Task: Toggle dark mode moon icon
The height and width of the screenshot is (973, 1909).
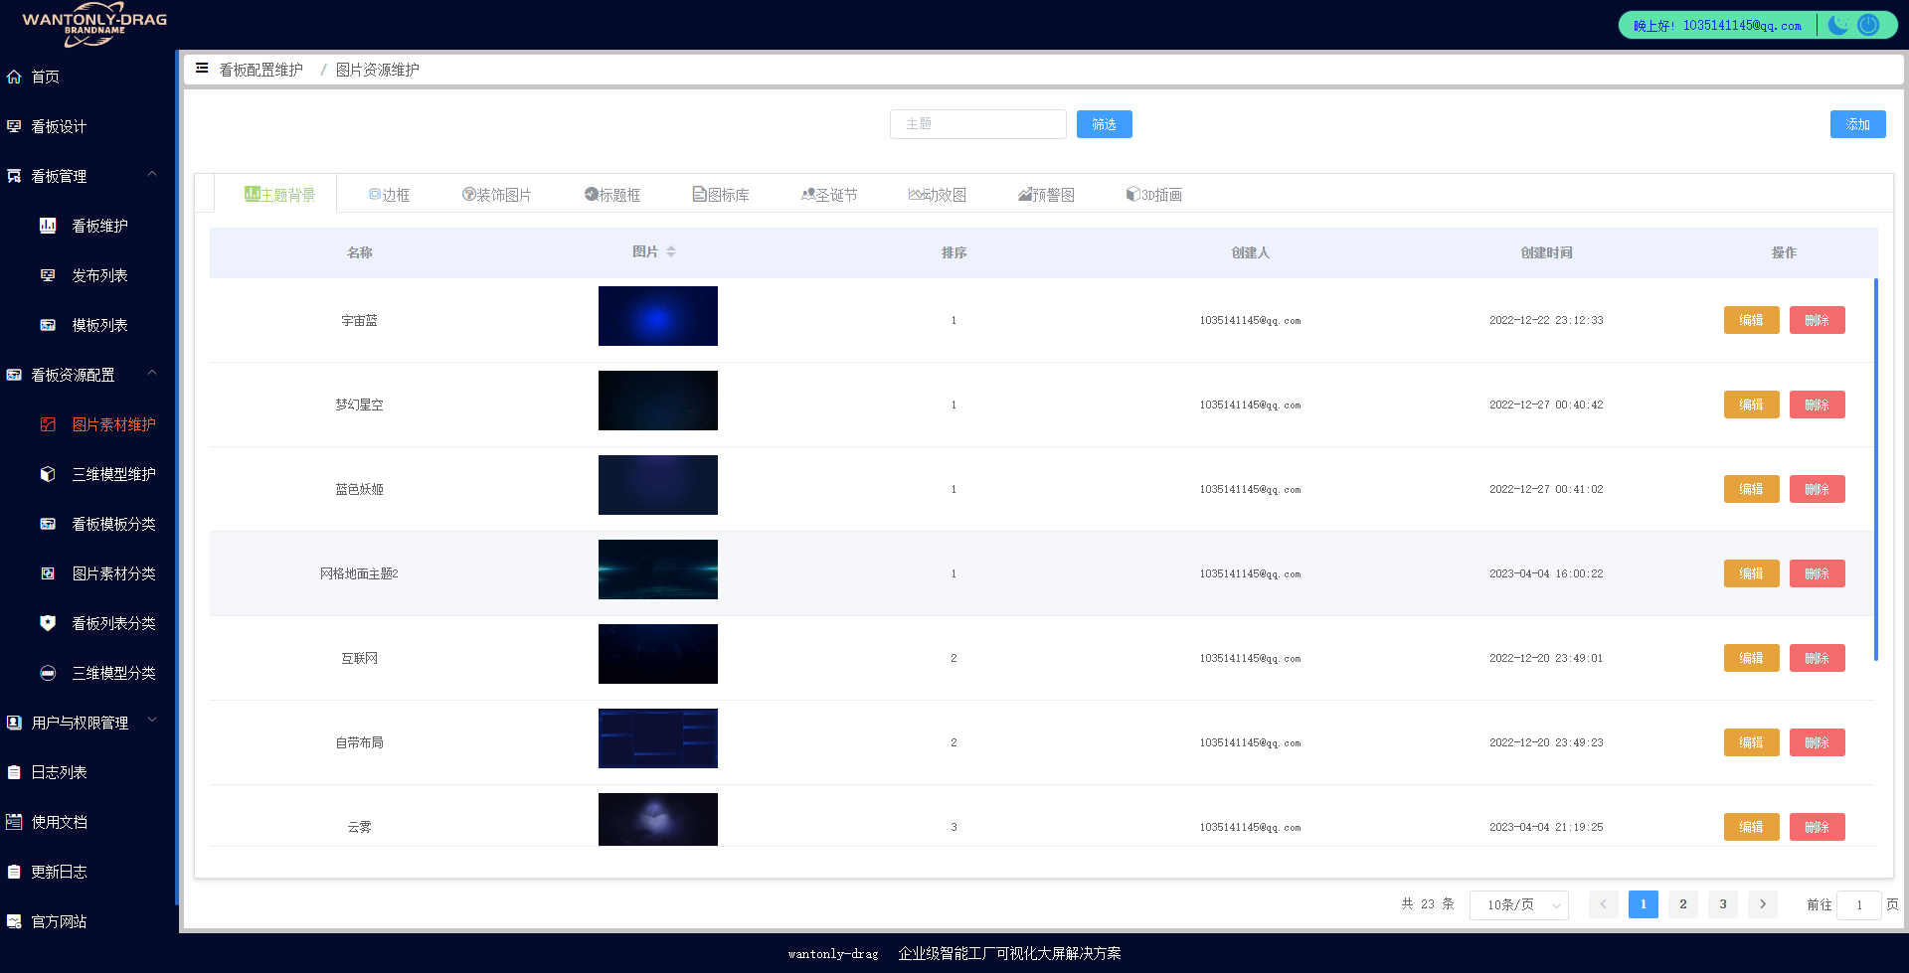Action: coord(1838,25)
